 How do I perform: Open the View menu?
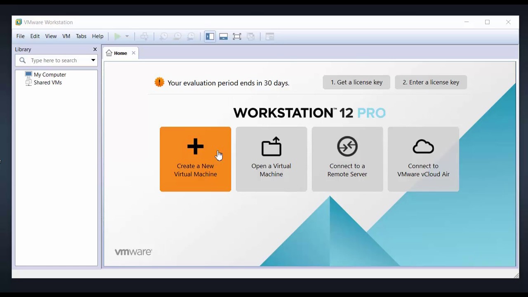point(51,36)
